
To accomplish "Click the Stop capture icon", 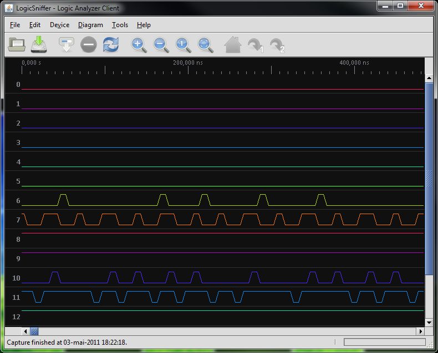I will click(x=89, y=44).
